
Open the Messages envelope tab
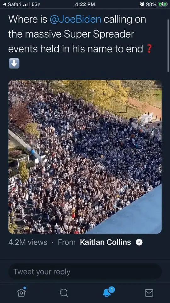tap(149, 293)
